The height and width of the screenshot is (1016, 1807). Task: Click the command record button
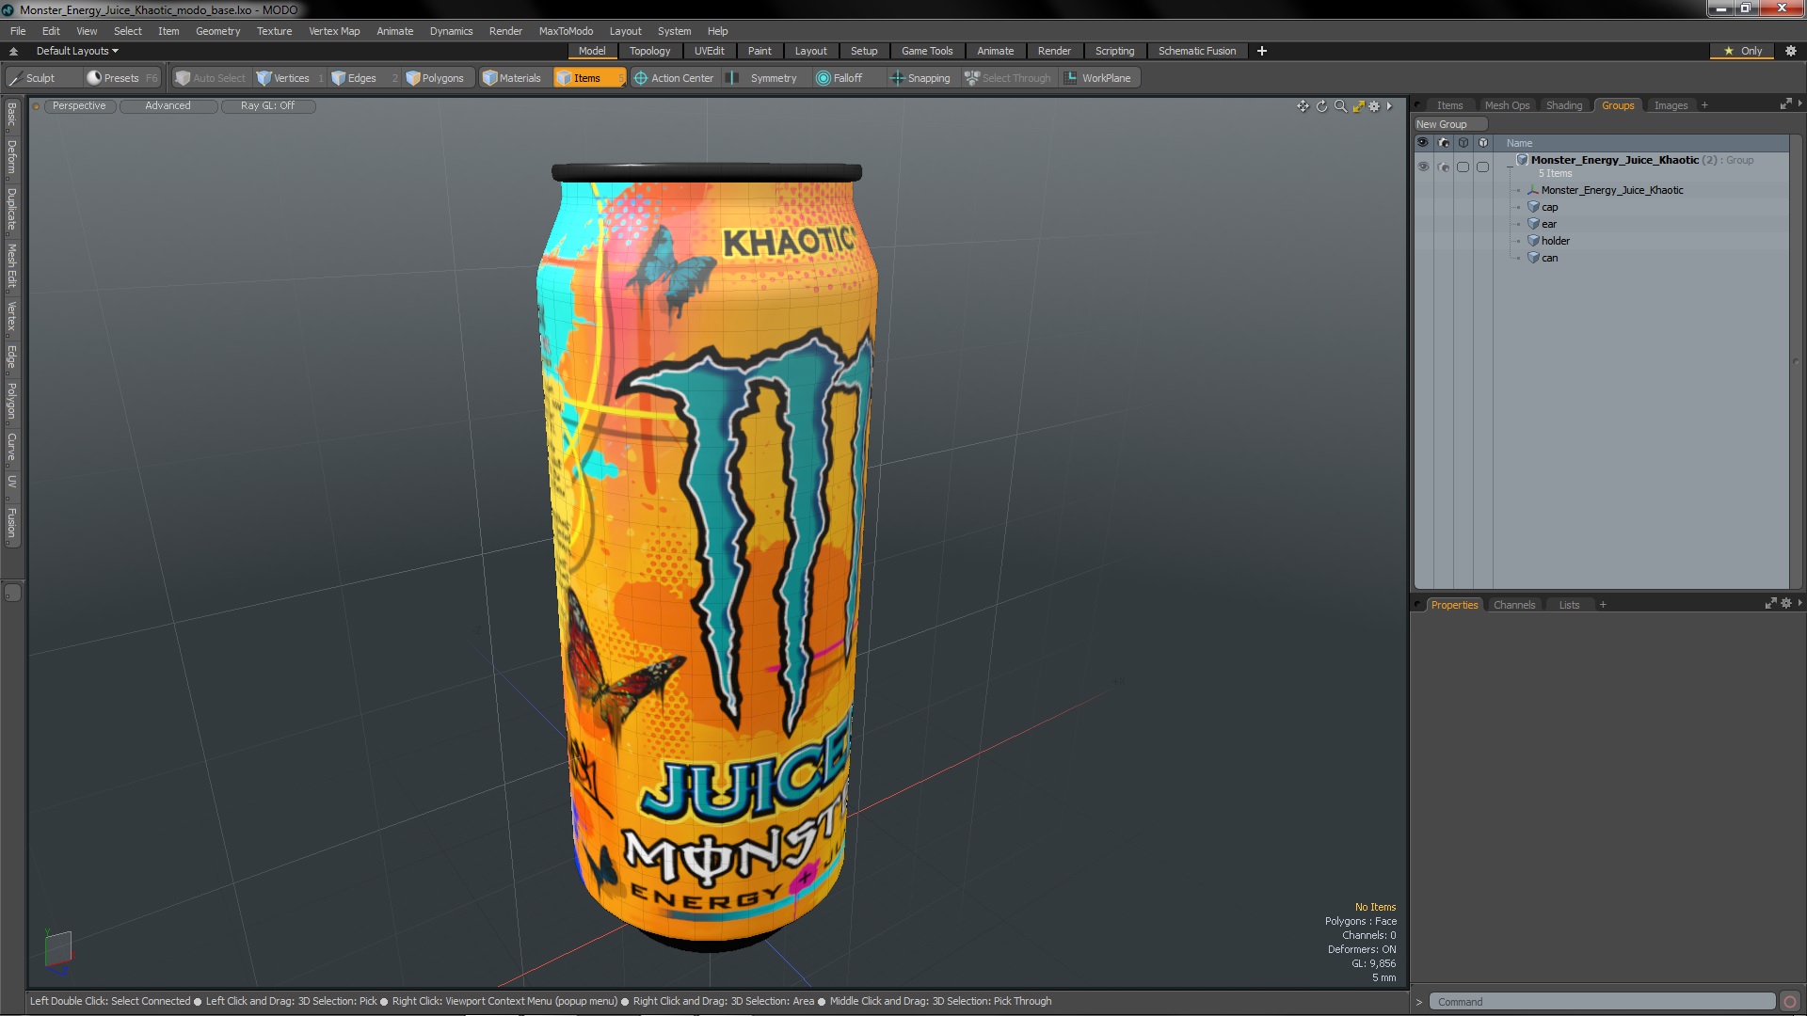click(x=1790, y=1002)
